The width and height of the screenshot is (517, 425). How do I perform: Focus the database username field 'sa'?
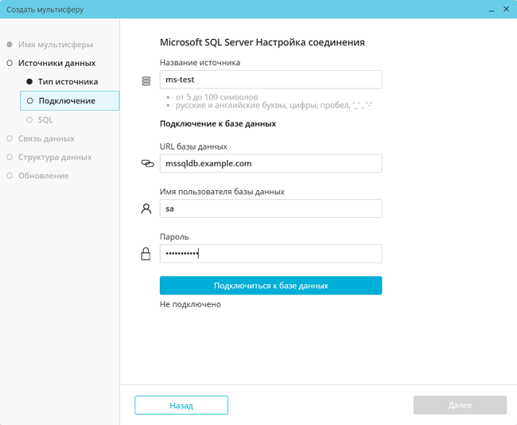point(270,209)
